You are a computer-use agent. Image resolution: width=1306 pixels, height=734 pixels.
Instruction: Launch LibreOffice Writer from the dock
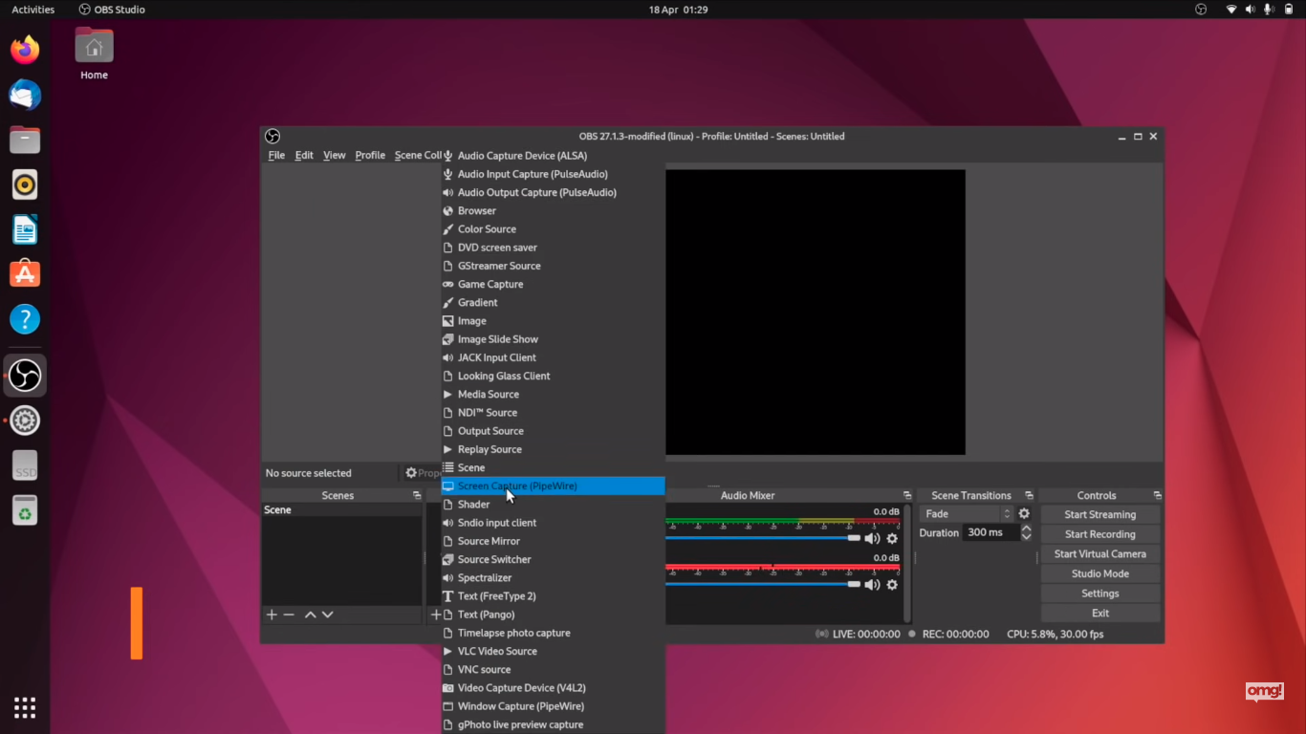tap(25, 229)
